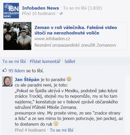The image size is (130, 135).
Task: Open the IBN Infobaden News logo
Action: coord(11,11)
